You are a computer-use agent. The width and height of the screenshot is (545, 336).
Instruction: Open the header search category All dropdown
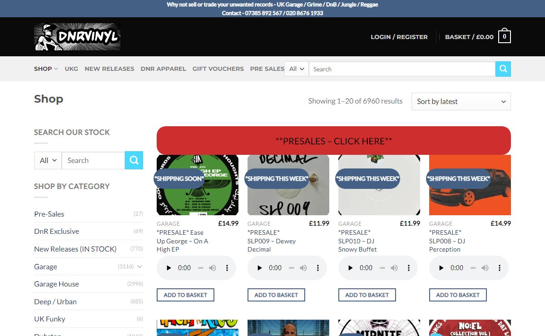297,69
